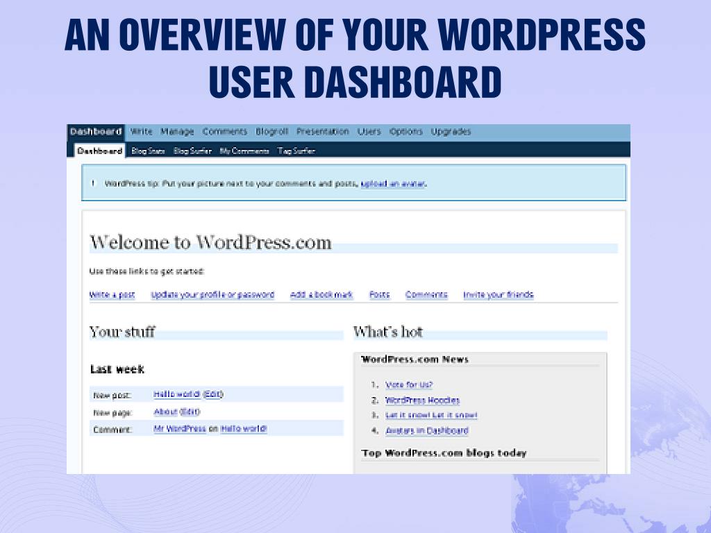Open the Manage menu

[177, 132]
